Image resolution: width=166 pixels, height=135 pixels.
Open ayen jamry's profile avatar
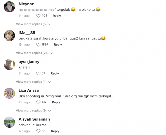[x=9, y=64]
